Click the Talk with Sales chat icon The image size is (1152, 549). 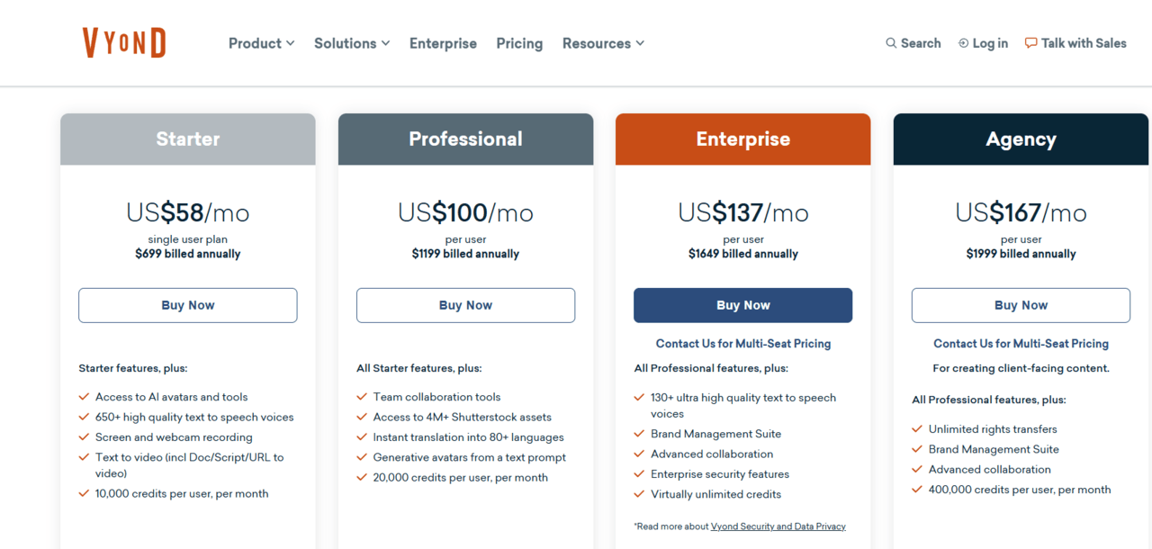[x=1031, y=43]
